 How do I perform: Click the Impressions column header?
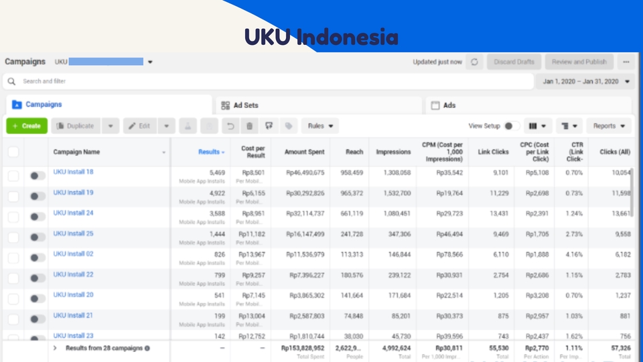coord(393,152)
